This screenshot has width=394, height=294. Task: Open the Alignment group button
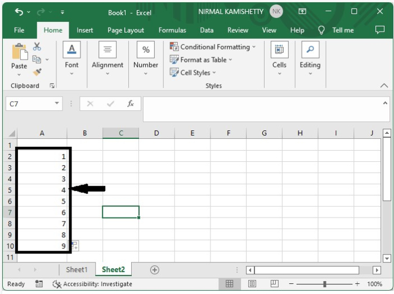point(108,59)
